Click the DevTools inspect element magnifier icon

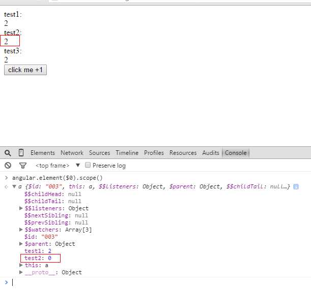pyautogui.click(x=8, y=153)
